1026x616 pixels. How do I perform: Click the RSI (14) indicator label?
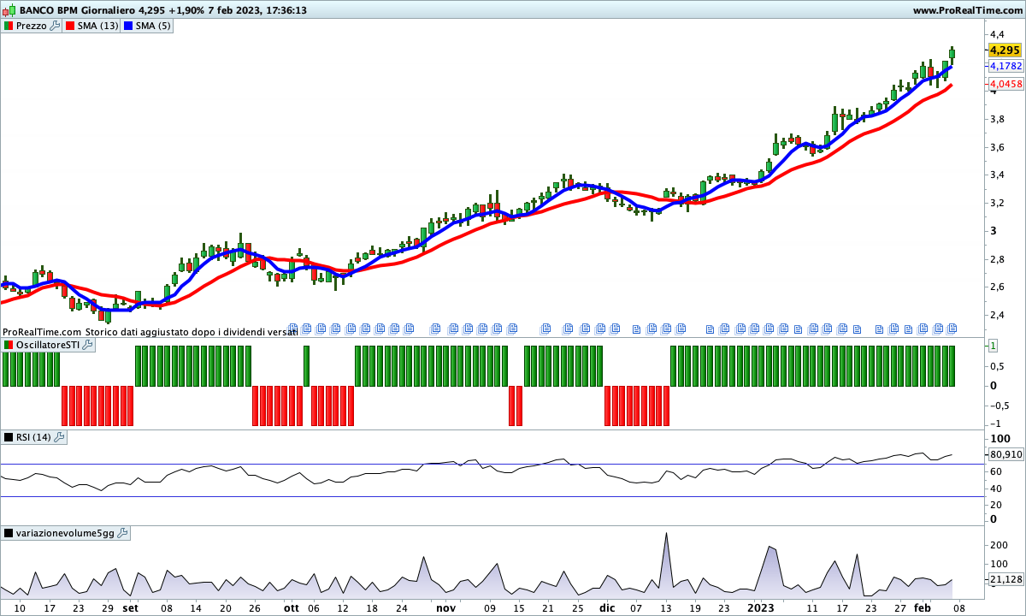[33, 437]
